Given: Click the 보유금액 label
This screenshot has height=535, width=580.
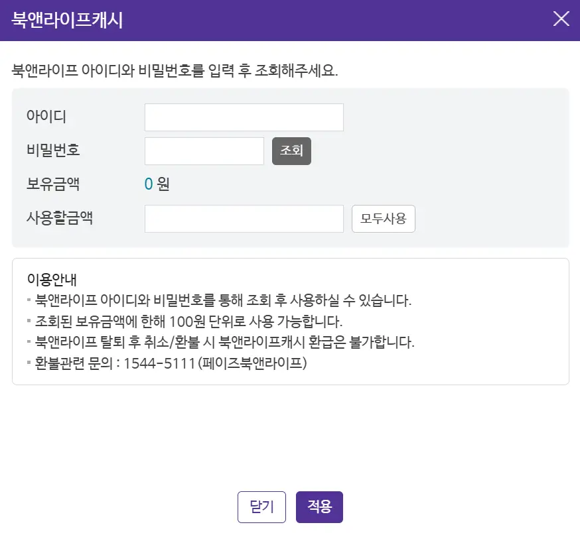Looking at the screenshot, I should [x=53, y=184].
